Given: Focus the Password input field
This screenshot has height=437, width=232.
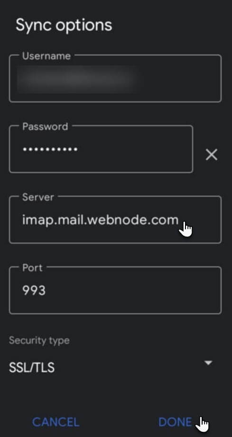Looking at the screenshot, I should coord(101,149).
